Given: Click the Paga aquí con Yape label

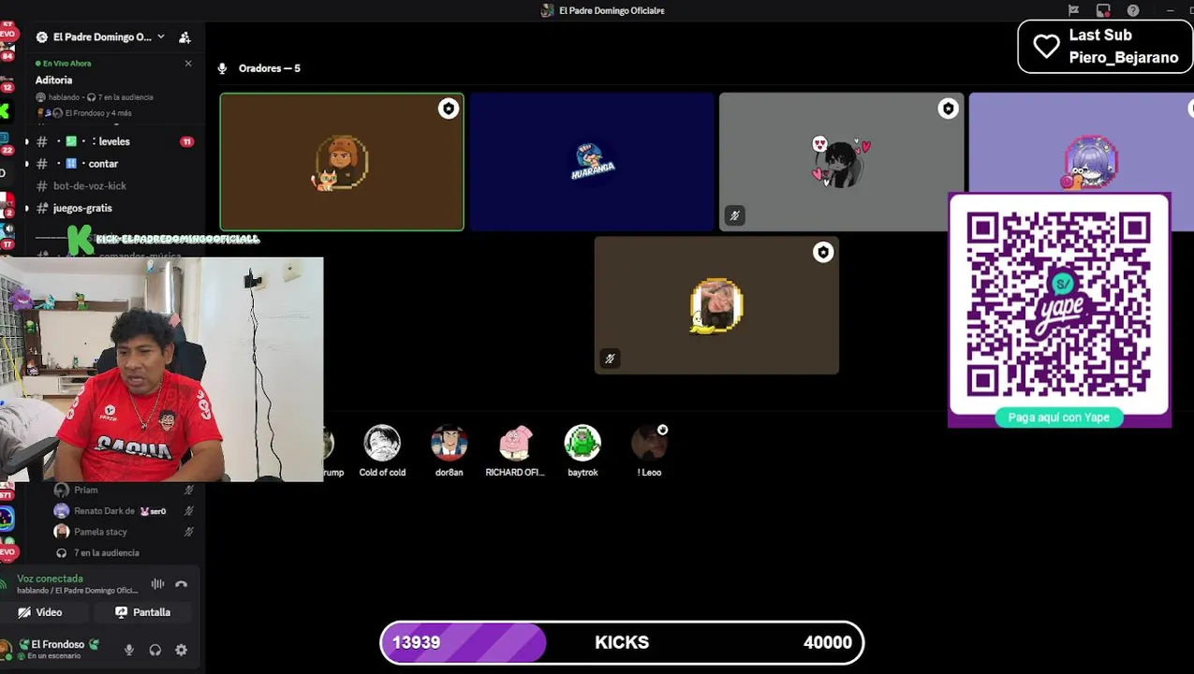Looking at the screenshot, I should (x=1059, y=418).
